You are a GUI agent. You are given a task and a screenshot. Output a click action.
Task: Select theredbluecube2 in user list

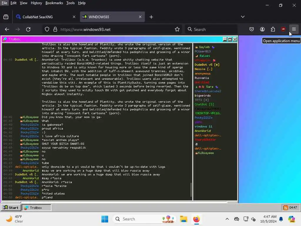[208, 91]
